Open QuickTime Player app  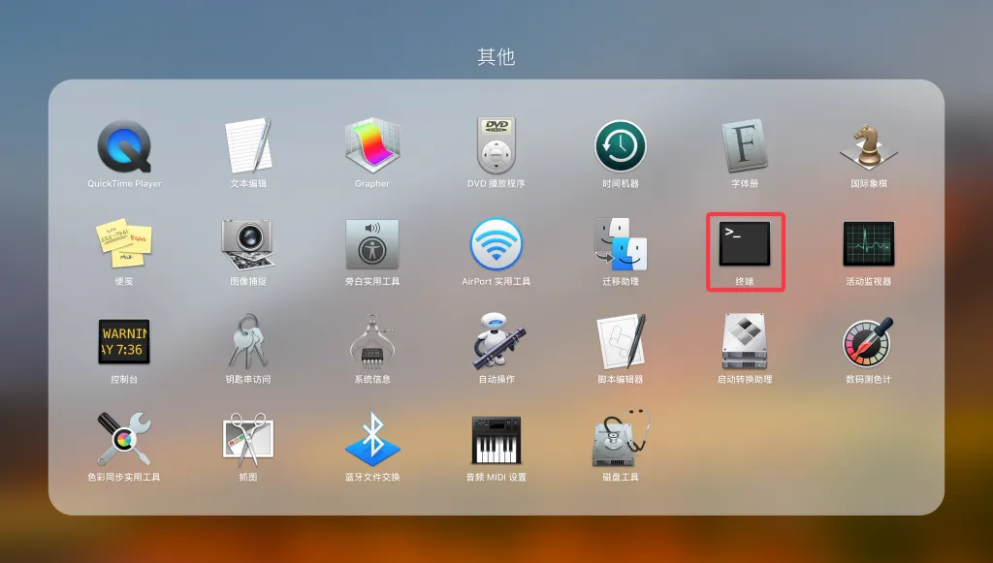click(124, 146)
